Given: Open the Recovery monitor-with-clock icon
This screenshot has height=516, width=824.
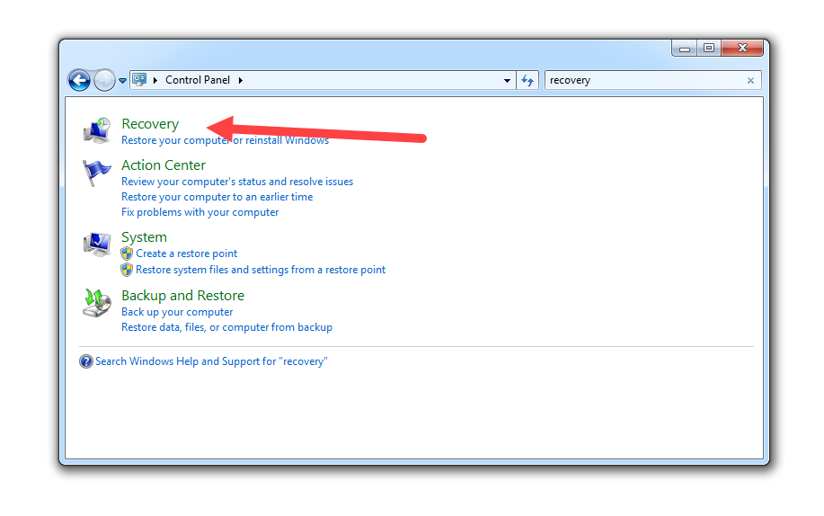Looking at the screenshot, I should click(x=97, y=130).
